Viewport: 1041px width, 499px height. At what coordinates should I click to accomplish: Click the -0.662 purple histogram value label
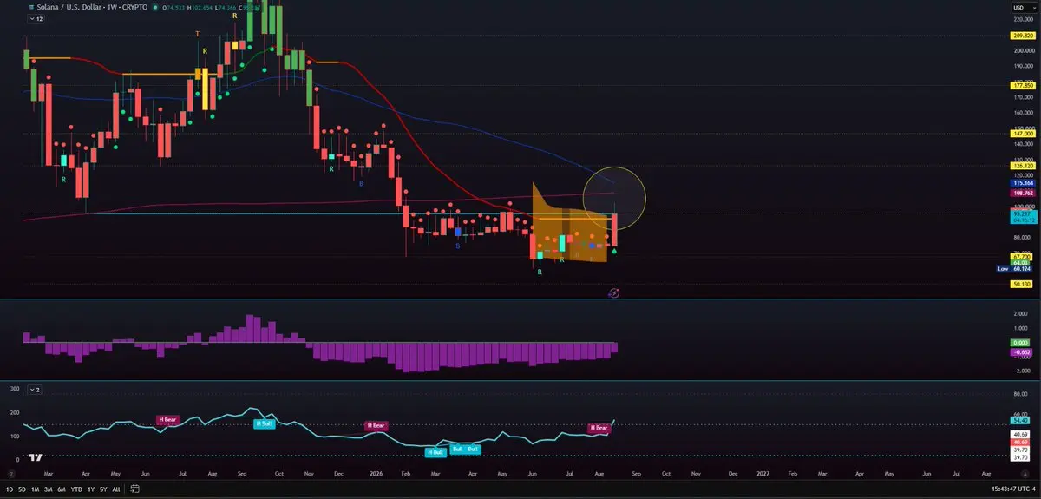(x=1022, y=352)
